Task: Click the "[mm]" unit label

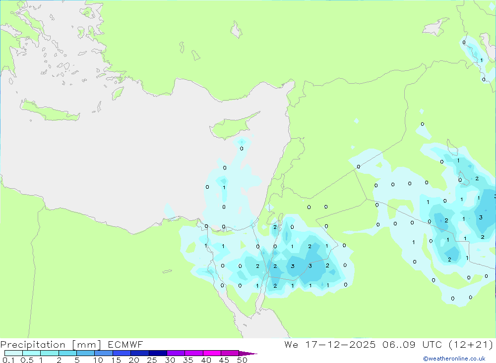Action: [x=87, y=345]
